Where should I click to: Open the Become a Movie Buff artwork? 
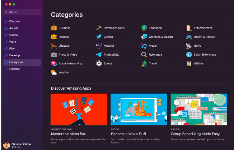(x=139, y=110)
